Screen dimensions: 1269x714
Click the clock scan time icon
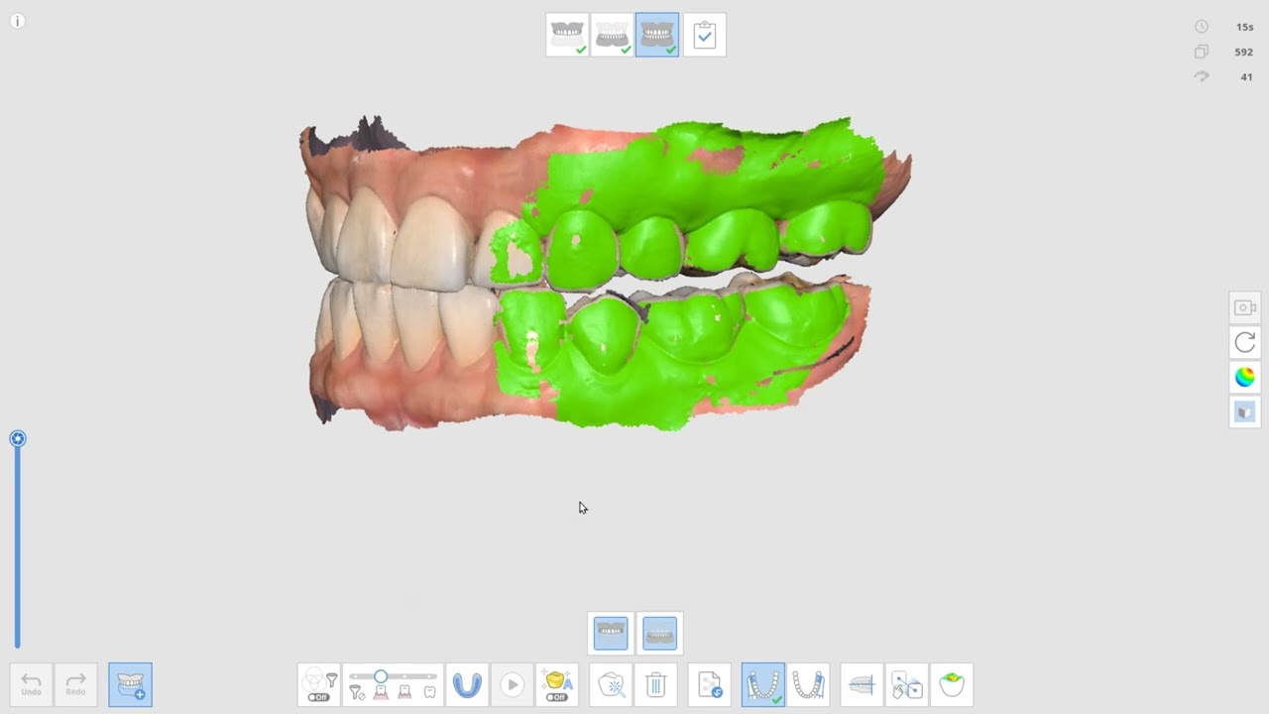coord(1202,27)
